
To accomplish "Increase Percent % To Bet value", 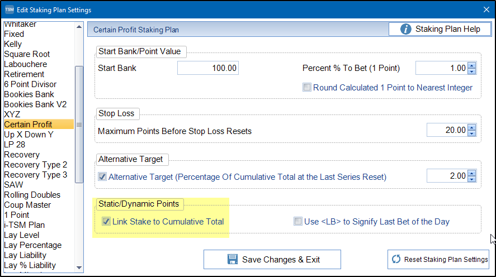I will (x=471, y=65).
